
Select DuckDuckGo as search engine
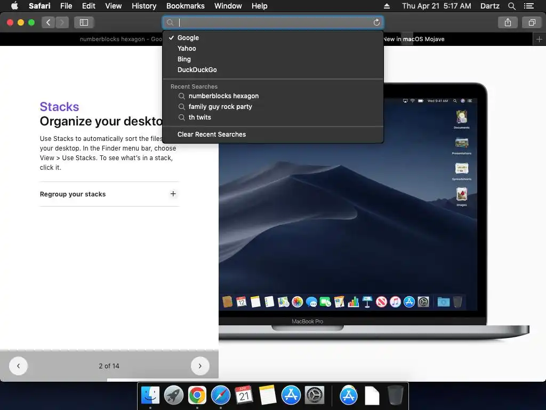click(273, 70)
